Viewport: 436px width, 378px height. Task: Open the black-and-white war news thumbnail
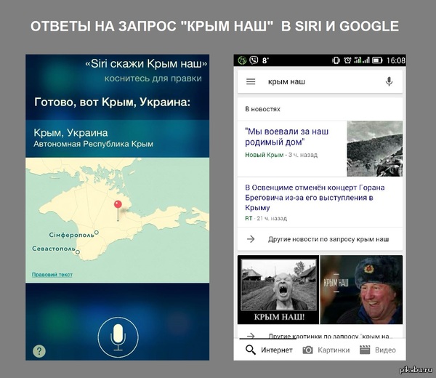[374, 148]
